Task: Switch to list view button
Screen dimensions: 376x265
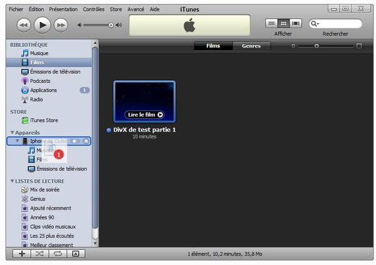Action: pyautogui.click(x=271, y=23)
